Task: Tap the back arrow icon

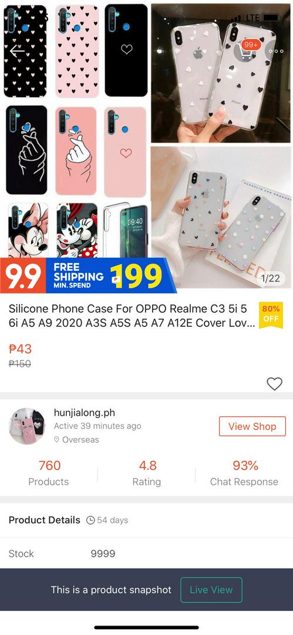Action: [x=17, y=51]
